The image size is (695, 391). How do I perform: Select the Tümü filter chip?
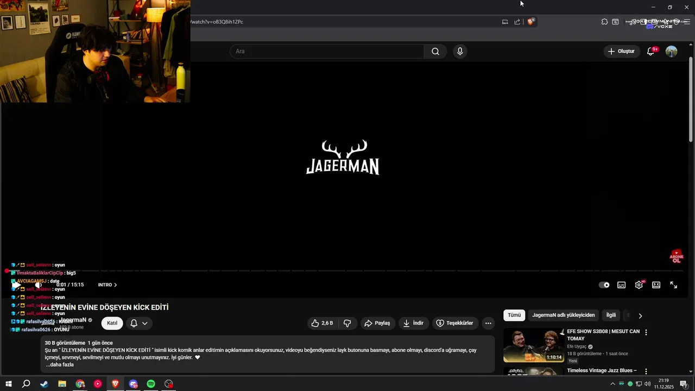514,315
